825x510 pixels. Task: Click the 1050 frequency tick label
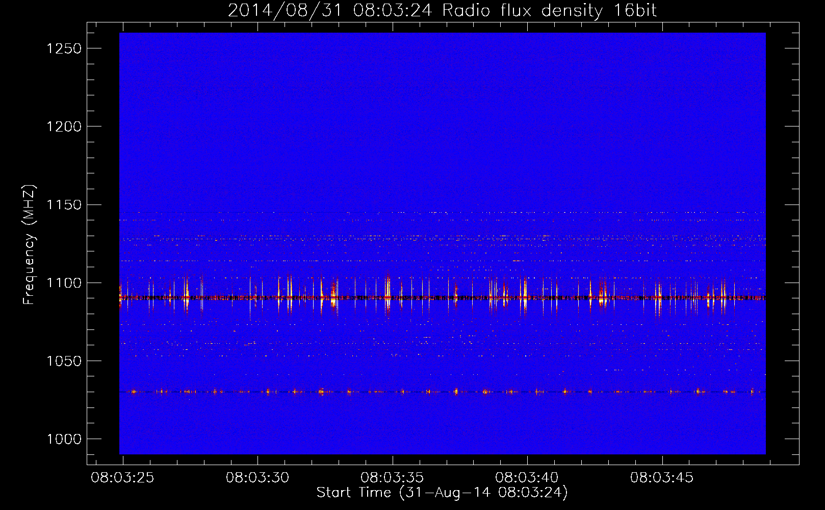click(x=64, y=361)
